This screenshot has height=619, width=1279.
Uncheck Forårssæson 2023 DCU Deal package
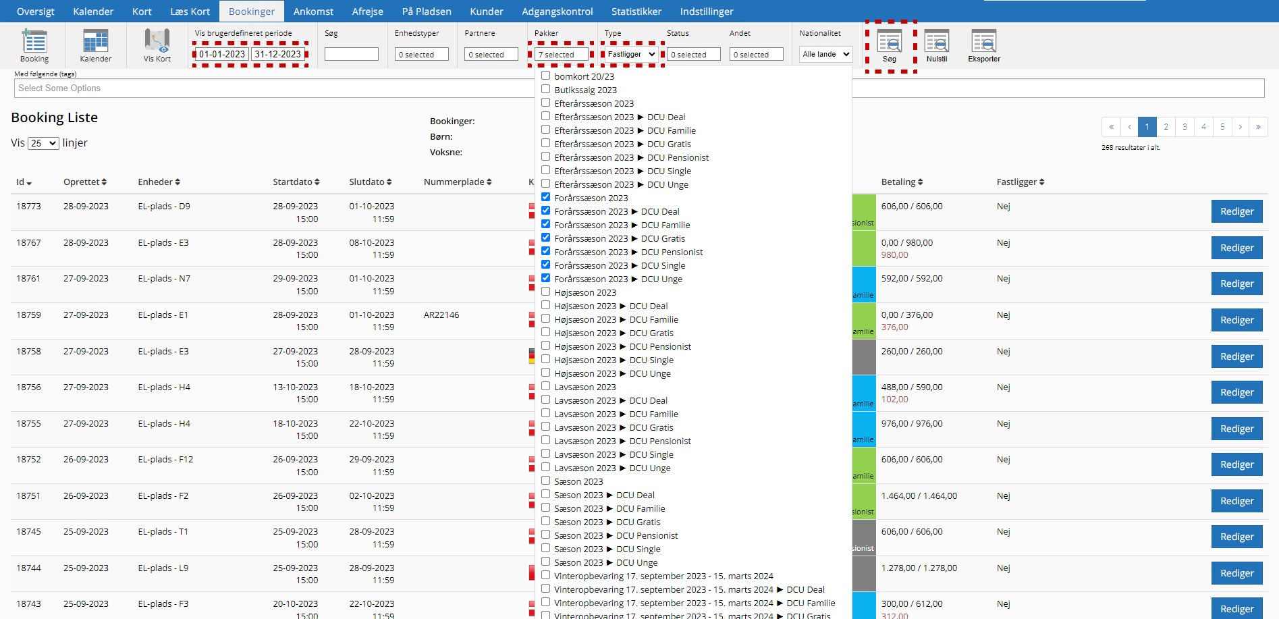point(546,211)
